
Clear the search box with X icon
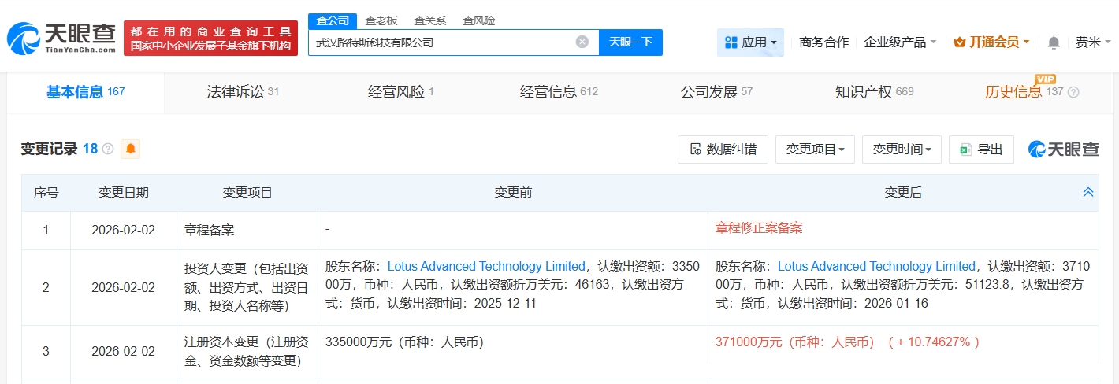(582, 42)
